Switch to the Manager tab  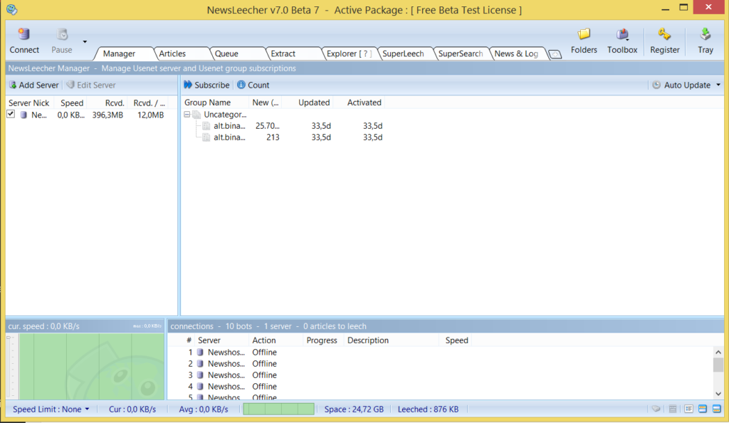[x=119, y=53]
